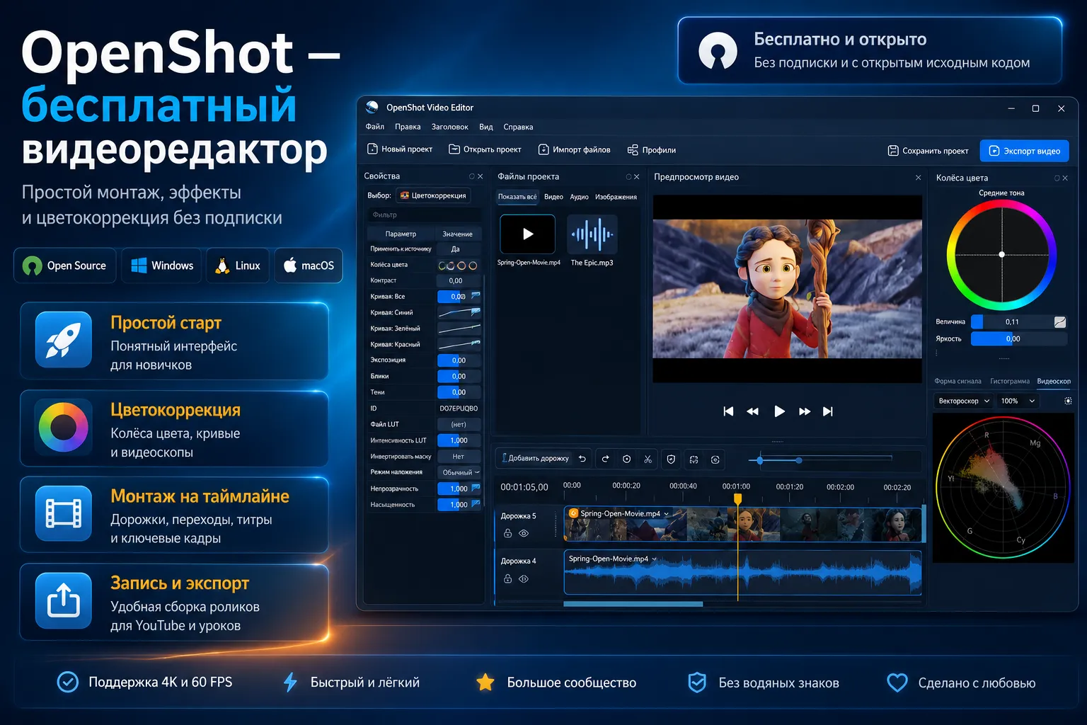Expand the Spring-Open-Movie.mp4 clip menu on Дорожка 5
Image resolution: width=1087 pixels, height=725 pixels.
666,514
